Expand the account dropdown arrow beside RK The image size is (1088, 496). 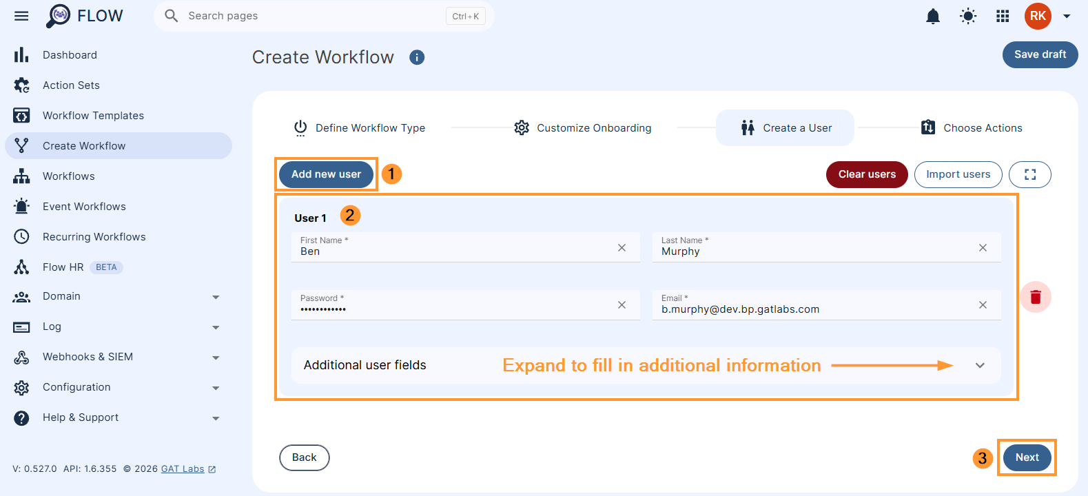click(1067, 16)
